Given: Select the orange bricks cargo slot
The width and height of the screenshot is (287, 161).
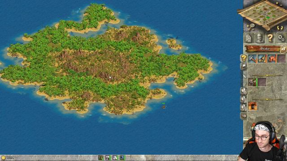Looking at the screenshot, I should (x=272, y=59).
